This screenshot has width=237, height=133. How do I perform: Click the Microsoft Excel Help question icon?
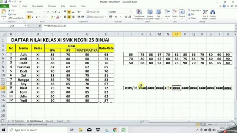[x=224, y=6]
